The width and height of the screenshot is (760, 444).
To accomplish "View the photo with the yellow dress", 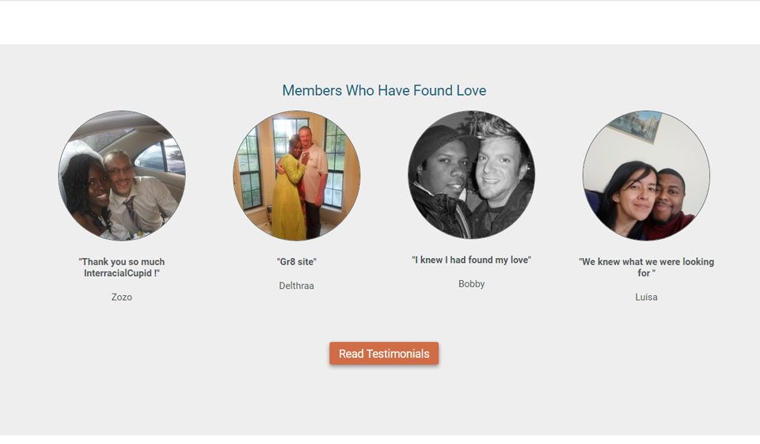I will pos(297,175).
